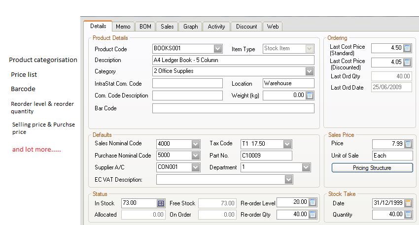Click the 'and lot more.....' red text
419x225 pixels.
click(x=36, y=150)
